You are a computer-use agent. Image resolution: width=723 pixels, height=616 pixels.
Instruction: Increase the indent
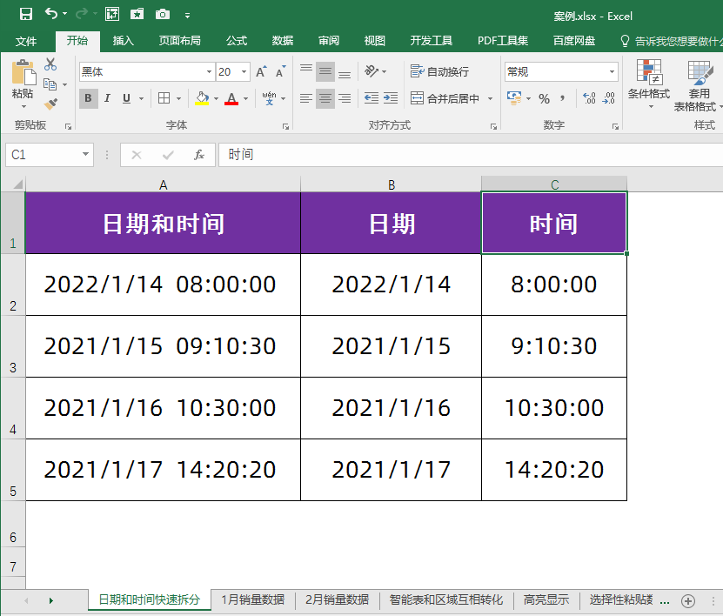[x=391, y=98]
